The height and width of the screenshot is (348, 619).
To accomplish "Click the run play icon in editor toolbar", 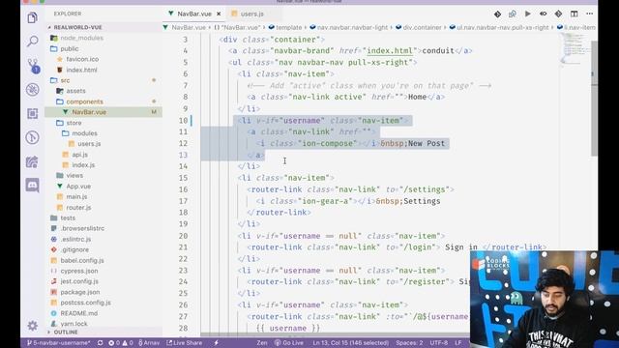I will tap(528, 14).
